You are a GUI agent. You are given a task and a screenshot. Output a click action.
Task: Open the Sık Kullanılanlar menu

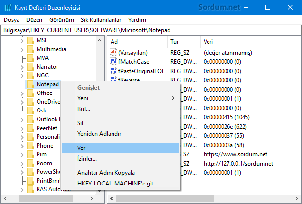click(x=101, y=20)
